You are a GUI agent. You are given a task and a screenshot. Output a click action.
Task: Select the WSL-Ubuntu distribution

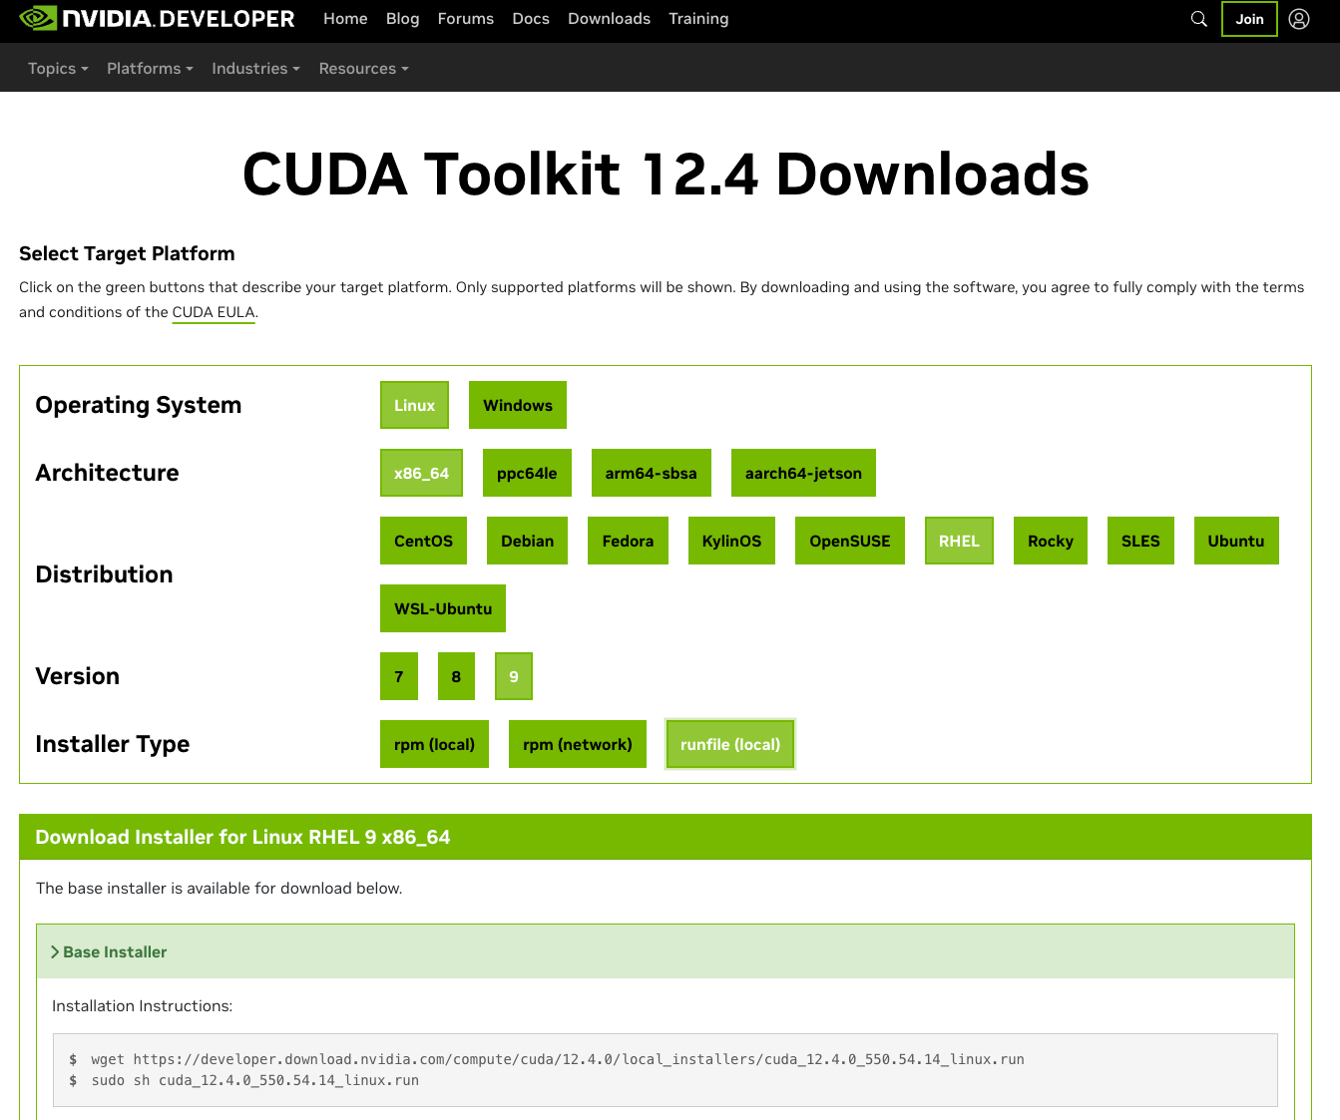pyautogui.click(x=443, y=608)
